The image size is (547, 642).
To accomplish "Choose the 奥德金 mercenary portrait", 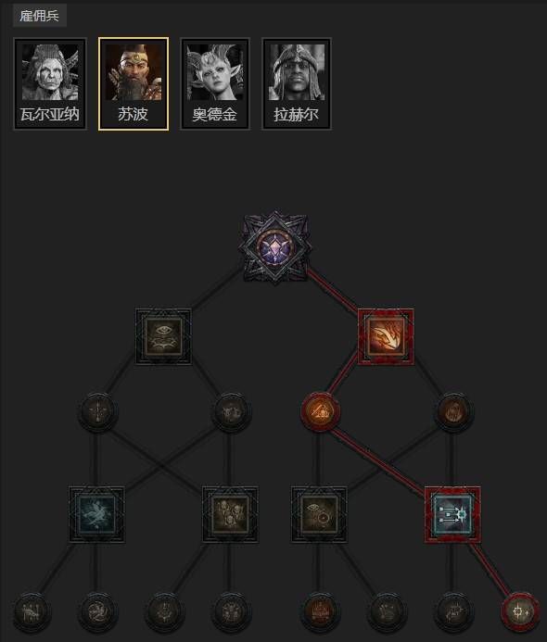I will (215, 84).
